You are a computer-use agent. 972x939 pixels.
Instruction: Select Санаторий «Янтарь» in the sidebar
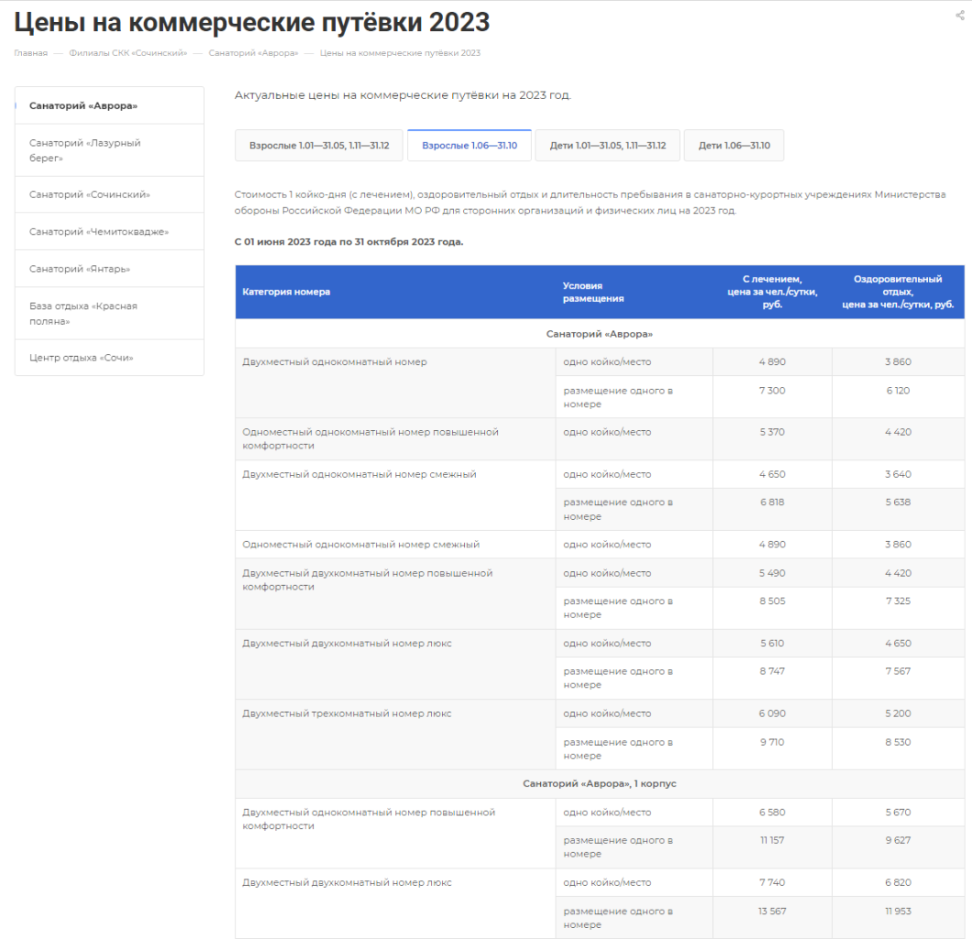click(79, 269)
